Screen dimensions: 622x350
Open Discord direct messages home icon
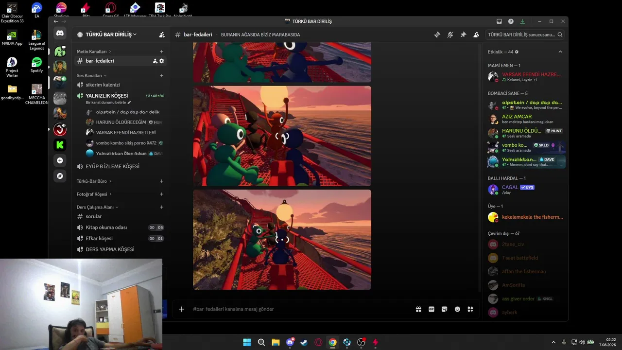point(60,34)
